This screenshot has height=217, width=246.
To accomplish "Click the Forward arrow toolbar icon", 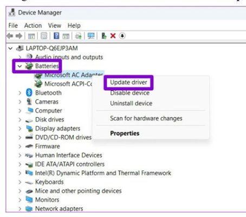I will 18,36.
